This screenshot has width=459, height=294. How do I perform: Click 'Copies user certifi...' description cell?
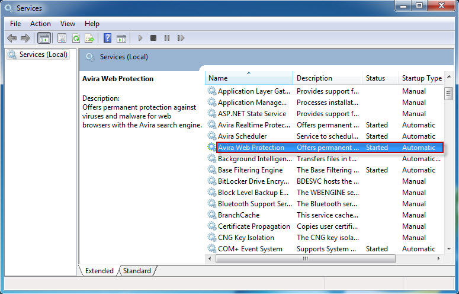tap(328, 226)
